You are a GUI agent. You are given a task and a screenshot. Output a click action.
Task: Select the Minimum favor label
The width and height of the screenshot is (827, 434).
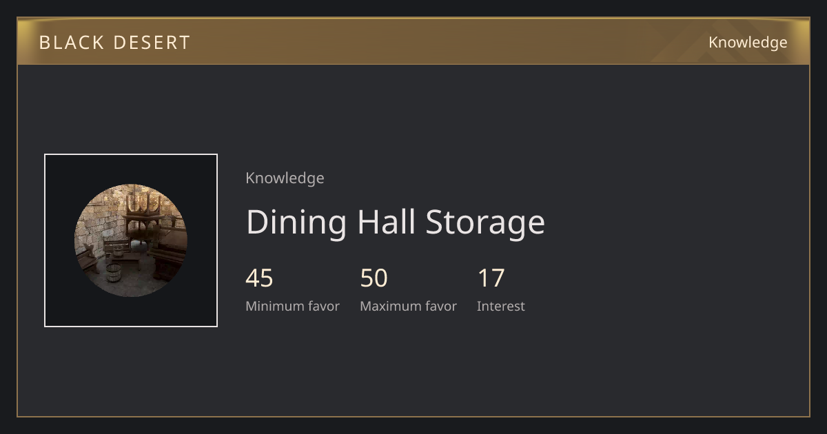click(x=292, y=307)
